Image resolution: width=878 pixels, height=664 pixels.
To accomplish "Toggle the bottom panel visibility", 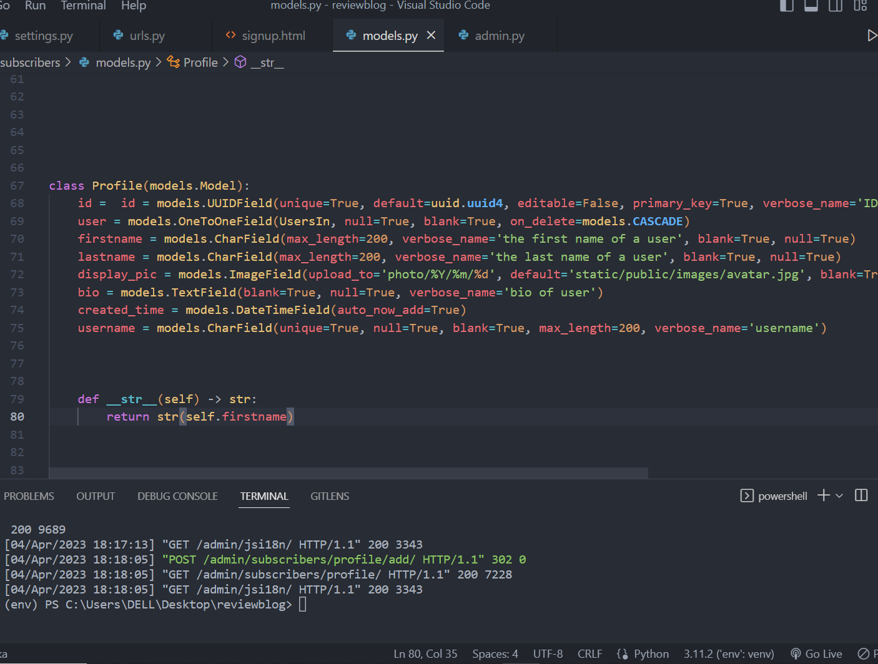I will point(811,6).
